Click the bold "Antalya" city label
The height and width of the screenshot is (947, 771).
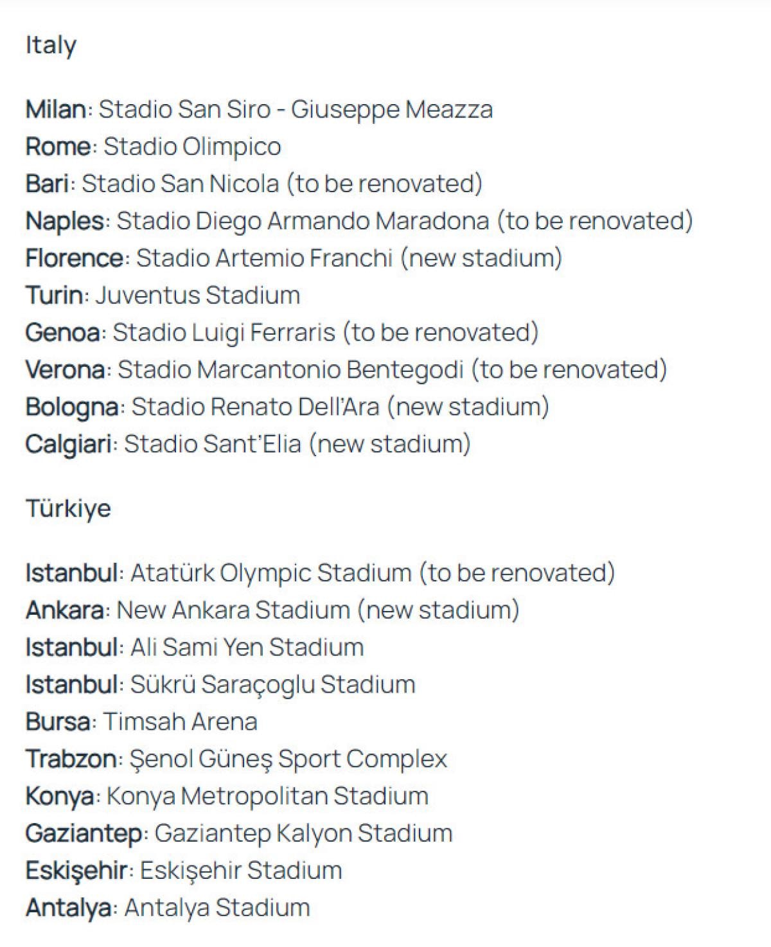pos(69,908)
